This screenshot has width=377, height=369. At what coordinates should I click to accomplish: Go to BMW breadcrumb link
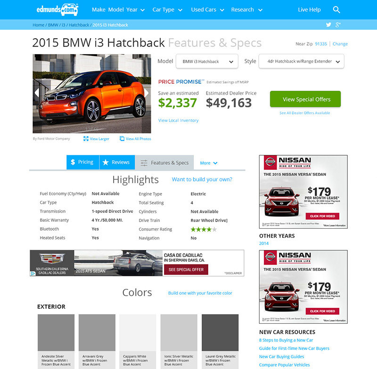53,25
